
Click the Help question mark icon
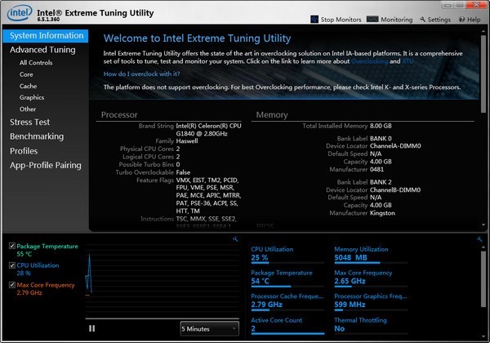click(x=462, y=19)
